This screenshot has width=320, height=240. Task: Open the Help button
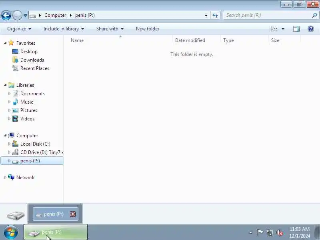click(x=311, y=29)
